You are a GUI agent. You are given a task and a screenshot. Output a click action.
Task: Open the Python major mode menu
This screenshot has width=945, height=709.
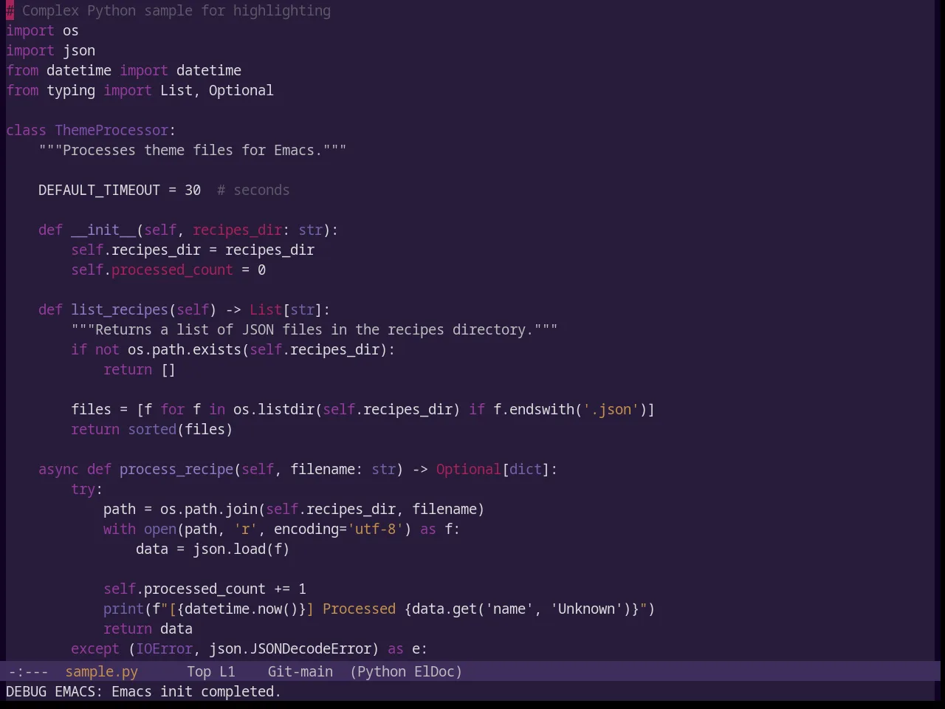coord(381,671)
